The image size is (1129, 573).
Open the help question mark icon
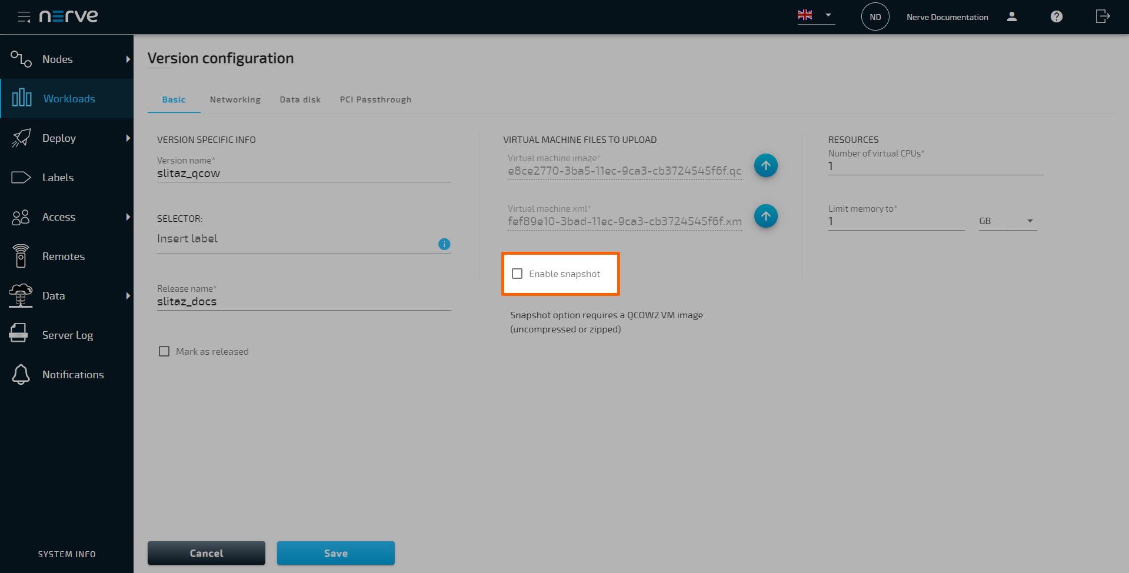coord(1056,16)
